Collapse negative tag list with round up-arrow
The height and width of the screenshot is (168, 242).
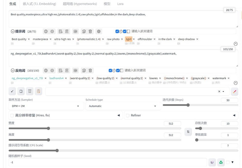[x=236, y=83]
